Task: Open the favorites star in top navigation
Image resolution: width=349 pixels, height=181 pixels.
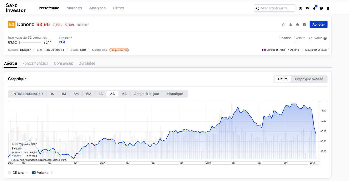Action: point(300,8)
